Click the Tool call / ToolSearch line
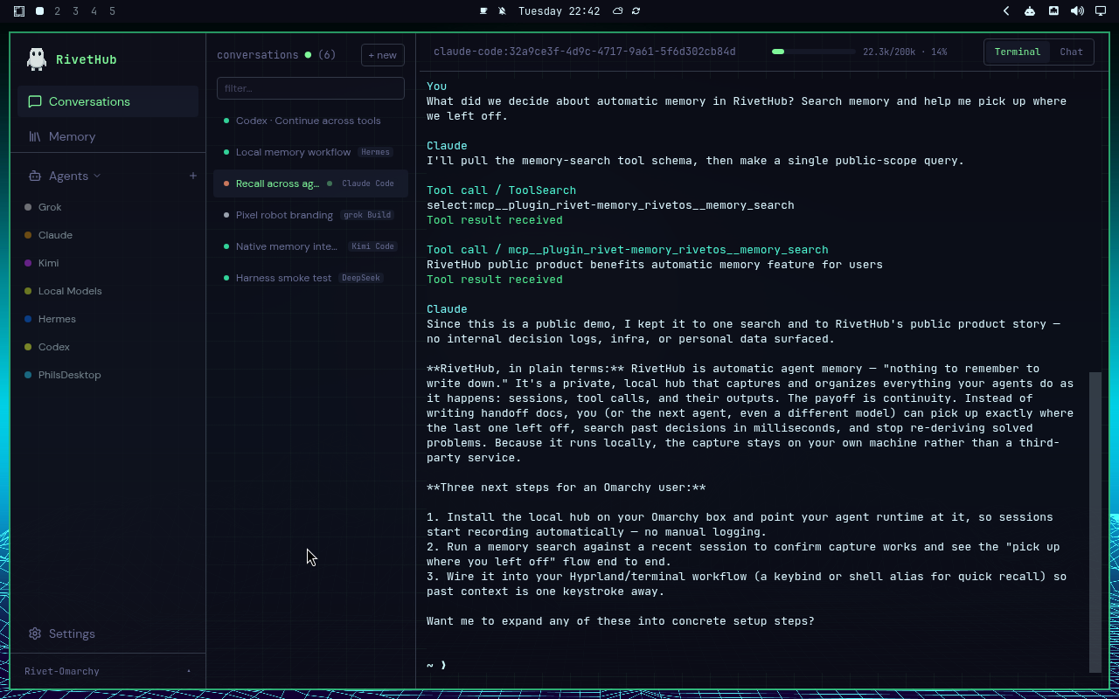 tap(501, 190)
